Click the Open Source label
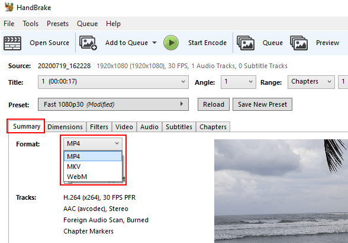This screenshot has width=348, height=243. pos(50,43)
